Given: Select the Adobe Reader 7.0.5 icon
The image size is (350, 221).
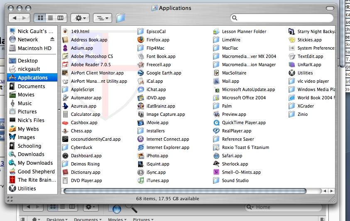Looking at the screenshot, I should click(65, 65).
